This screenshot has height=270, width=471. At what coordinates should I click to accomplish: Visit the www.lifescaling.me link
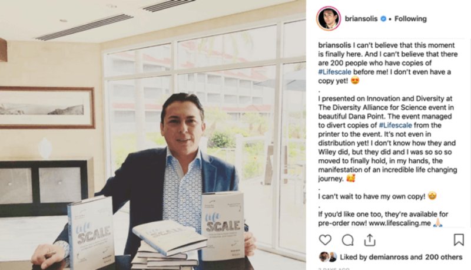pos(400,223)
